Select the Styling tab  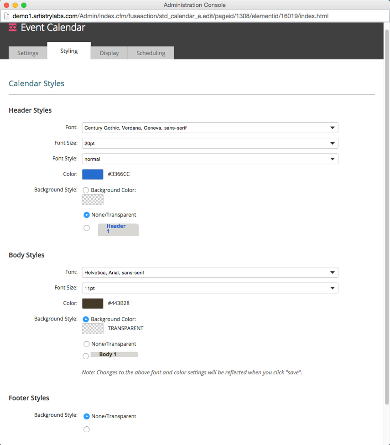pyautogui.click(x=69, y=51)
